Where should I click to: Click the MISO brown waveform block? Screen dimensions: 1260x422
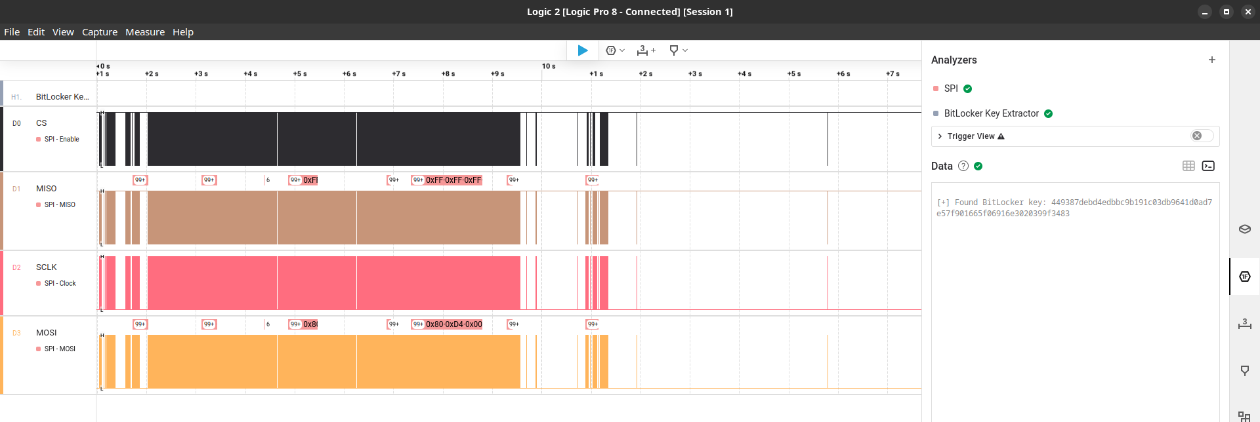click(x=333, y=218)
